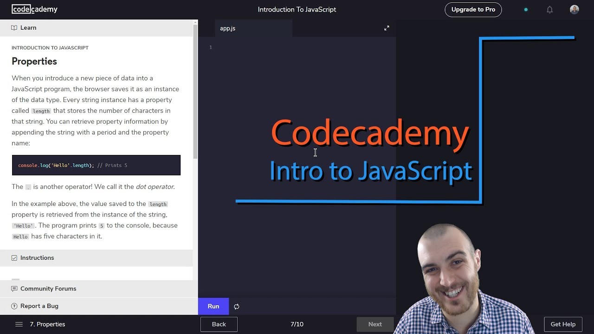
Task: Expand the Instructions section header
Action: click(96, 258)
